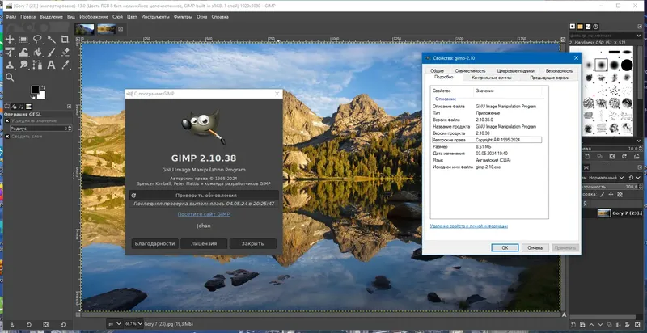647x333 pixels.
Task: Select the Bucket Fill tool
Action: click(37, 53)
